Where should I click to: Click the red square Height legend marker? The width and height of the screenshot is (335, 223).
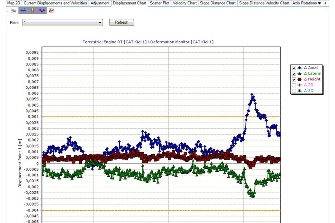point(300,79)
